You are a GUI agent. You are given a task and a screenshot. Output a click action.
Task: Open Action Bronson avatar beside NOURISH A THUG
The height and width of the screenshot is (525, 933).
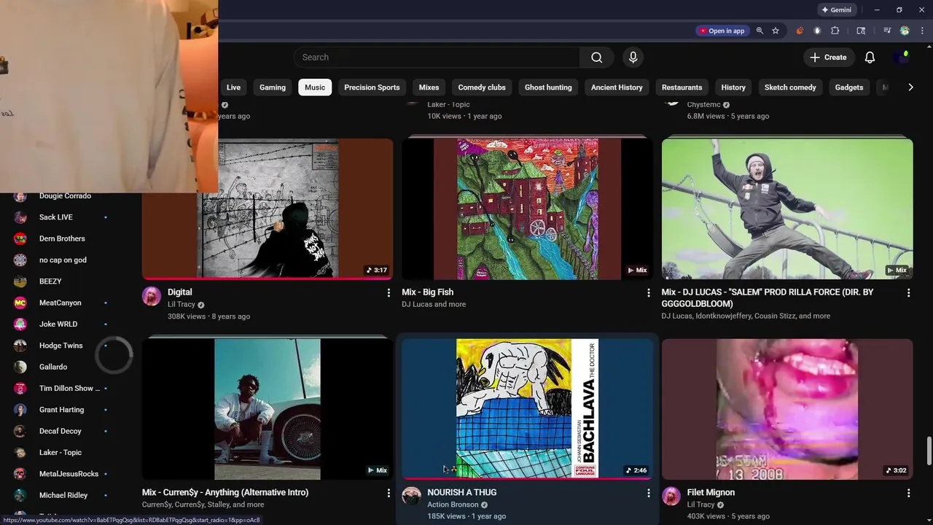412,497
